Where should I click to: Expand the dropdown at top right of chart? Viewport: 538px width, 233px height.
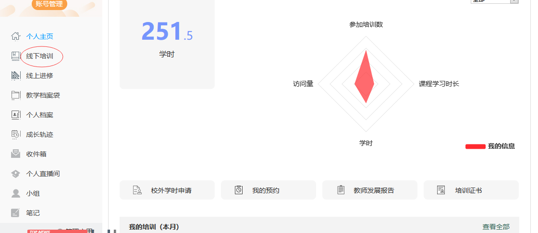[x=514, y=1]
